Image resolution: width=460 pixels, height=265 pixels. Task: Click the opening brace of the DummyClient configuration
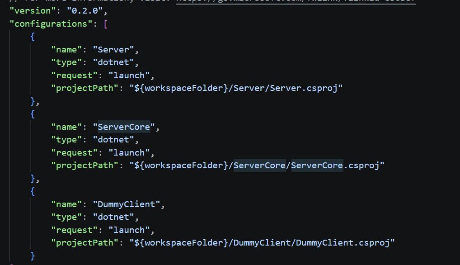click(33, 191)
